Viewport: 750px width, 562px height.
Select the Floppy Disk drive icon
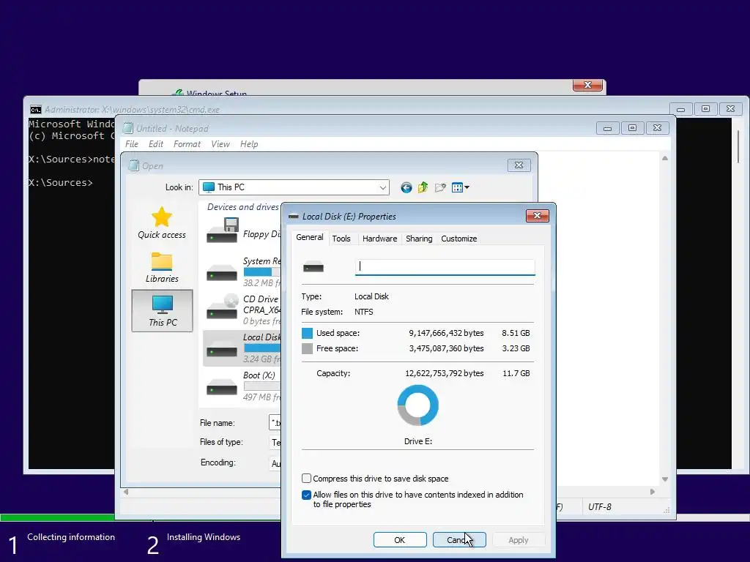222,231
